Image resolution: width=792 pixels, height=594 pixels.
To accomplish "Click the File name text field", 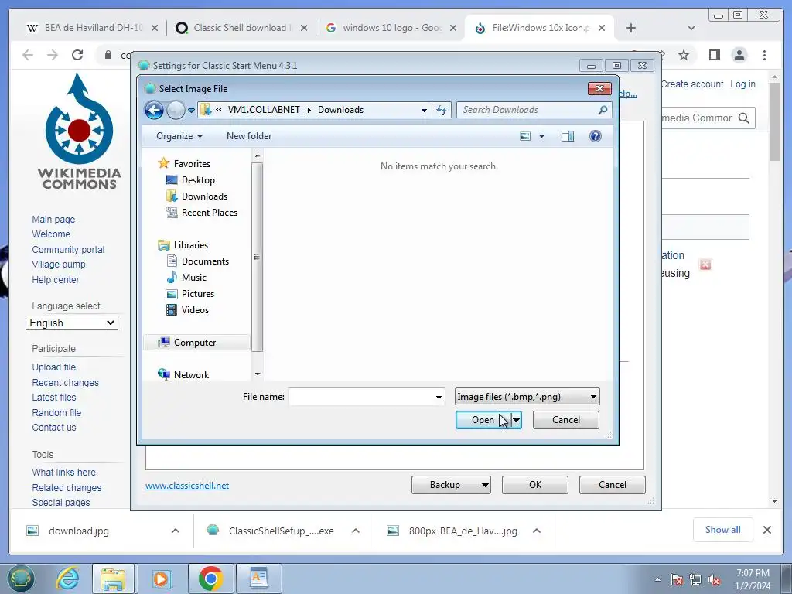I will coord(361,397).
